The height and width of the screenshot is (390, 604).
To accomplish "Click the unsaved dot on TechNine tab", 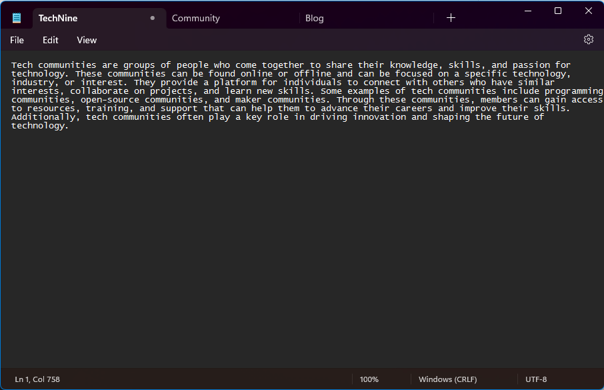I will click(153, 18).
